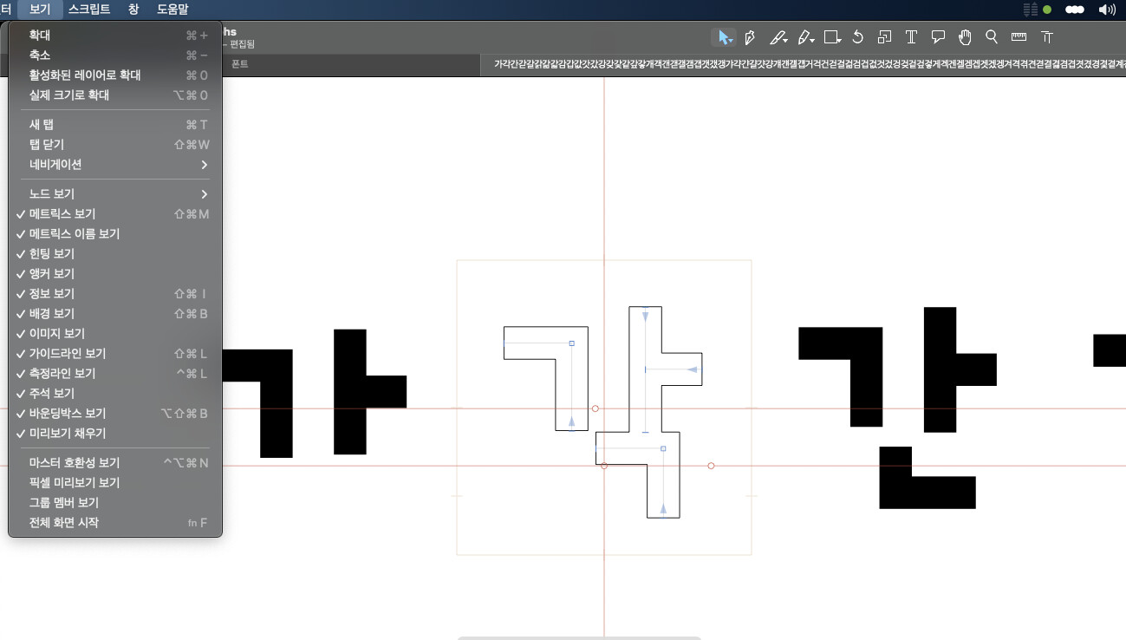Activate the Scale tool

[884, 37]
